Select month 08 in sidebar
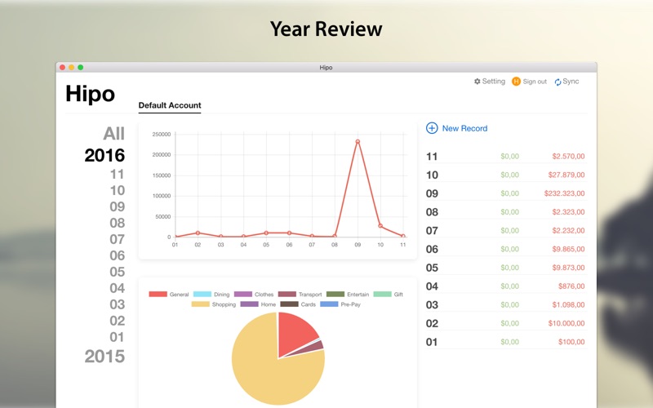The height and width of the screenshot is (408, 653). (x=117, y=223)
